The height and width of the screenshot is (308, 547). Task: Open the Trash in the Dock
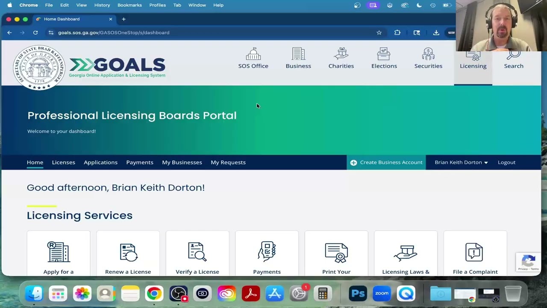513,293
